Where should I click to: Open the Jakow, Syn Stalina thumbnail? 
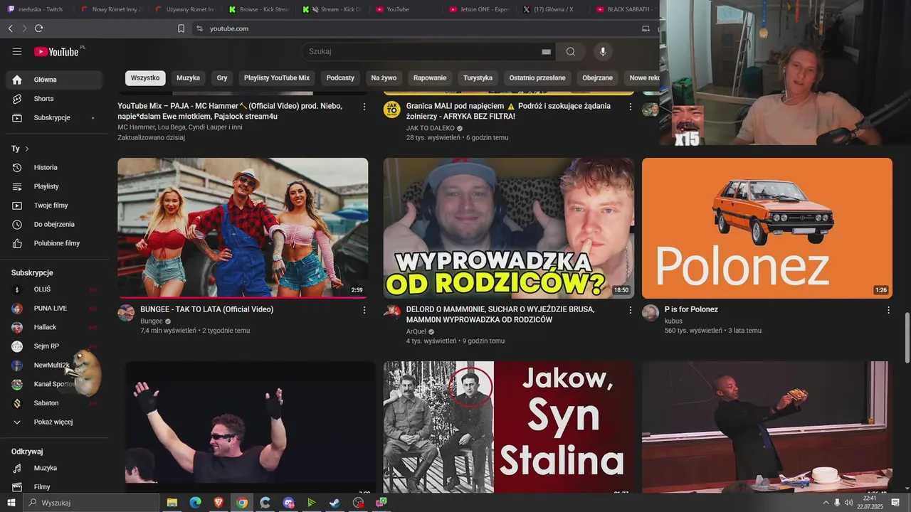tap(509, 427)
